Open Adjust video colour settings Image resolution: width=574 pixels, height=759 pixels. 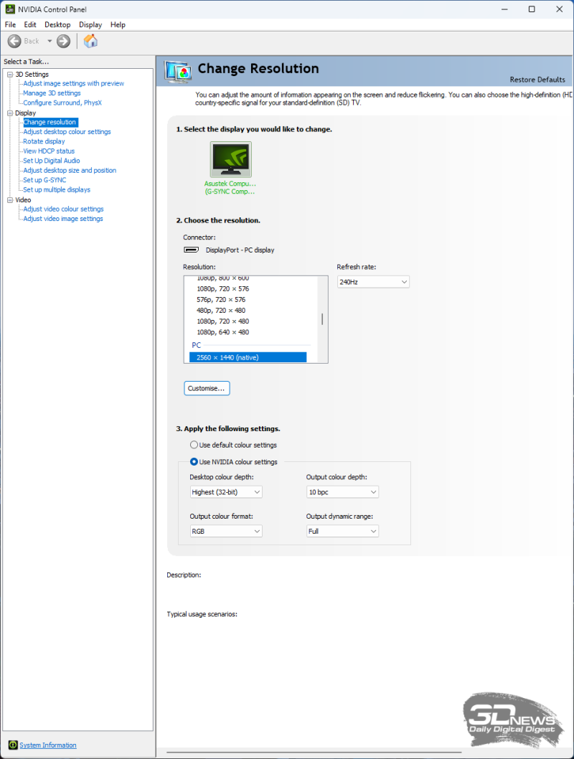point(63,209)
